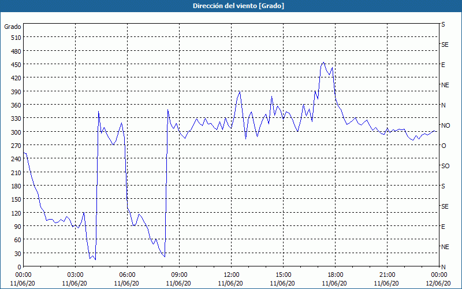Select the 450 degree axis label

point(16,65)
